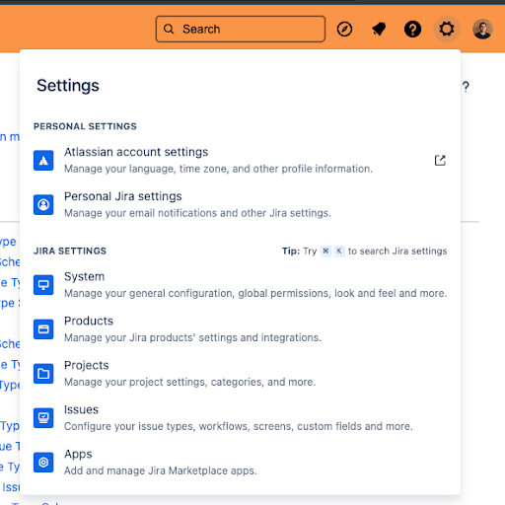Click the K key badge in tip
505x505 pixels.
(339, 252)
